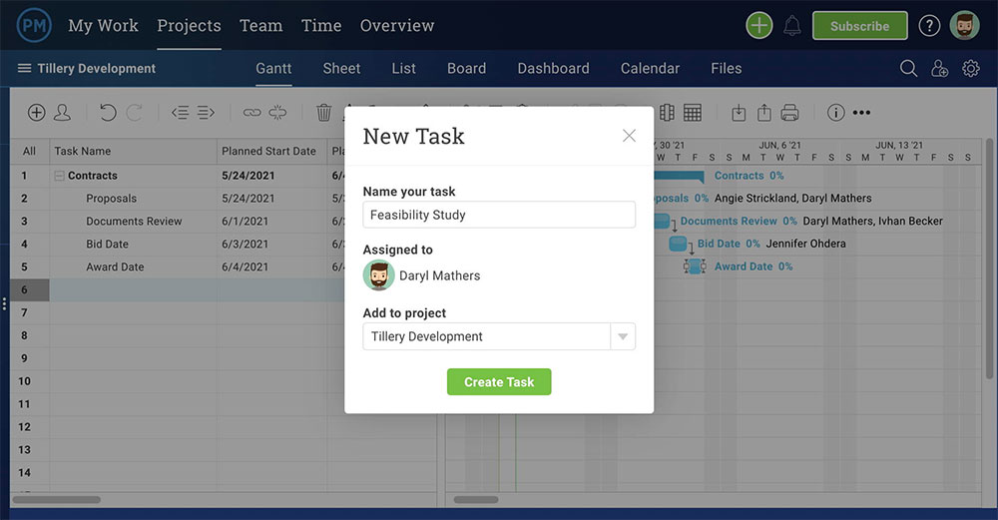998x520 pixels.
Task: Click the grid table view icon
Action: [693, 113]
